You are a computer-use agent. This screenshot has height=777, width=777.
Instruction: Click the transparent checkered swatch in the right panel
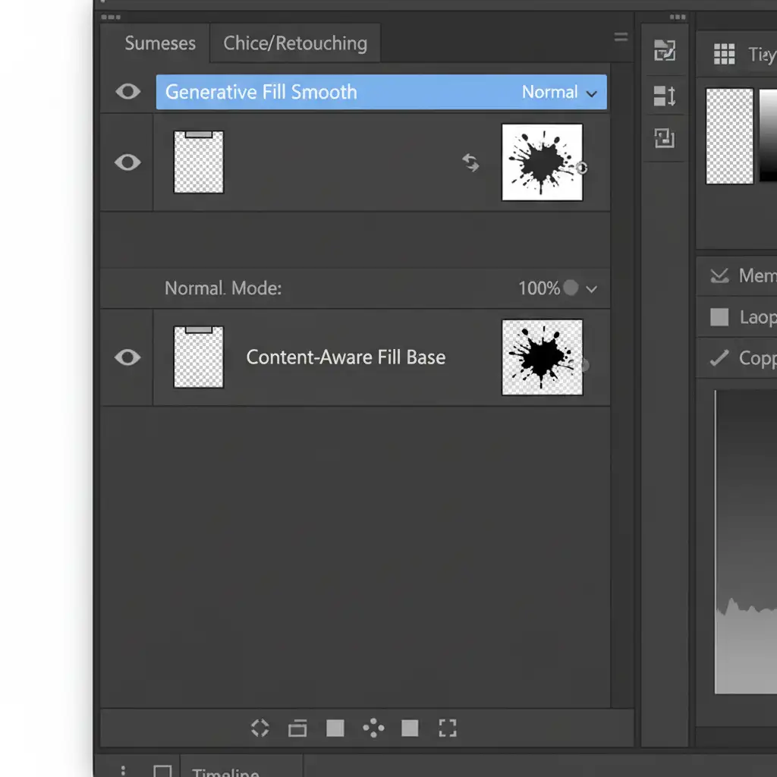[729, 137]
